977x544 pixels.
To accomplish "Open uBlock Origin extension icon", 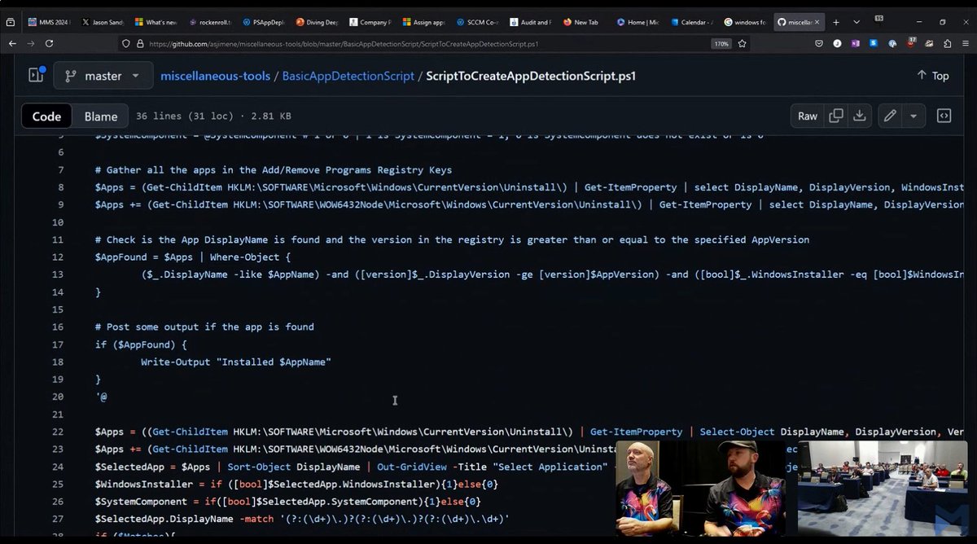I will coord(910,43).
